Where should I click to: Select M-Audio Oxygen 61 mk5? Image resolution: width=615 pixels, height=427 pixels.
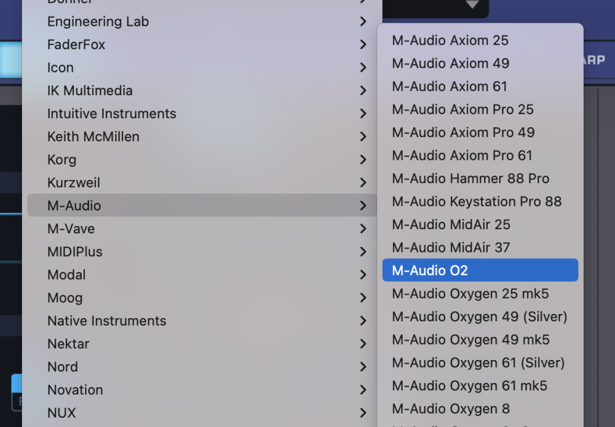[x=469, y=386]
